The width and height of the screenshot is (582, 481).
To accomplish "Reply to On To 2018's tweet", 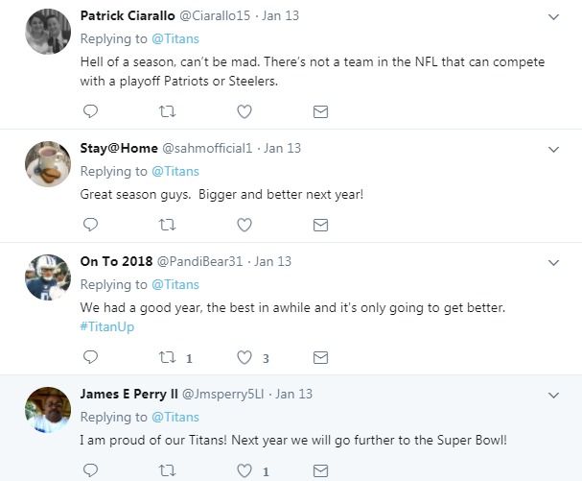I will [90, 357].
